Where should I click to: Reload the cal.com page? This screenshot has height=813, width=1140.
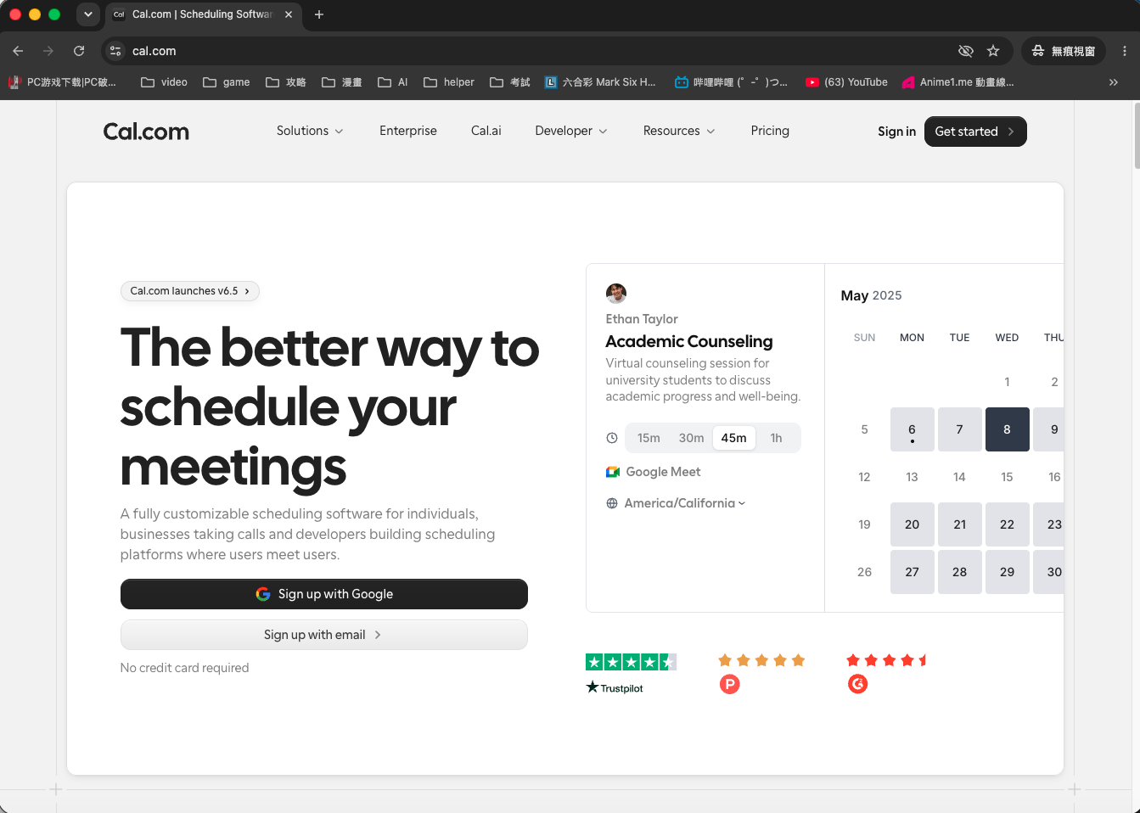(x=79, y=51)
